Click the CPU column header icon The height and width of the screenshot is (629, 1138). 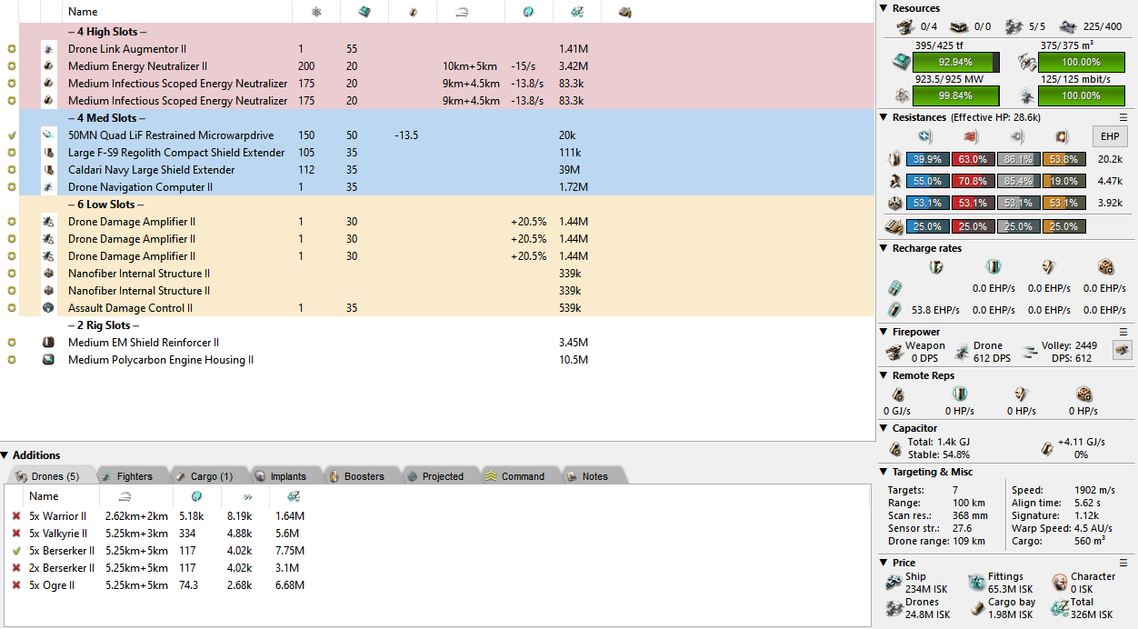[x=364, y=12]
